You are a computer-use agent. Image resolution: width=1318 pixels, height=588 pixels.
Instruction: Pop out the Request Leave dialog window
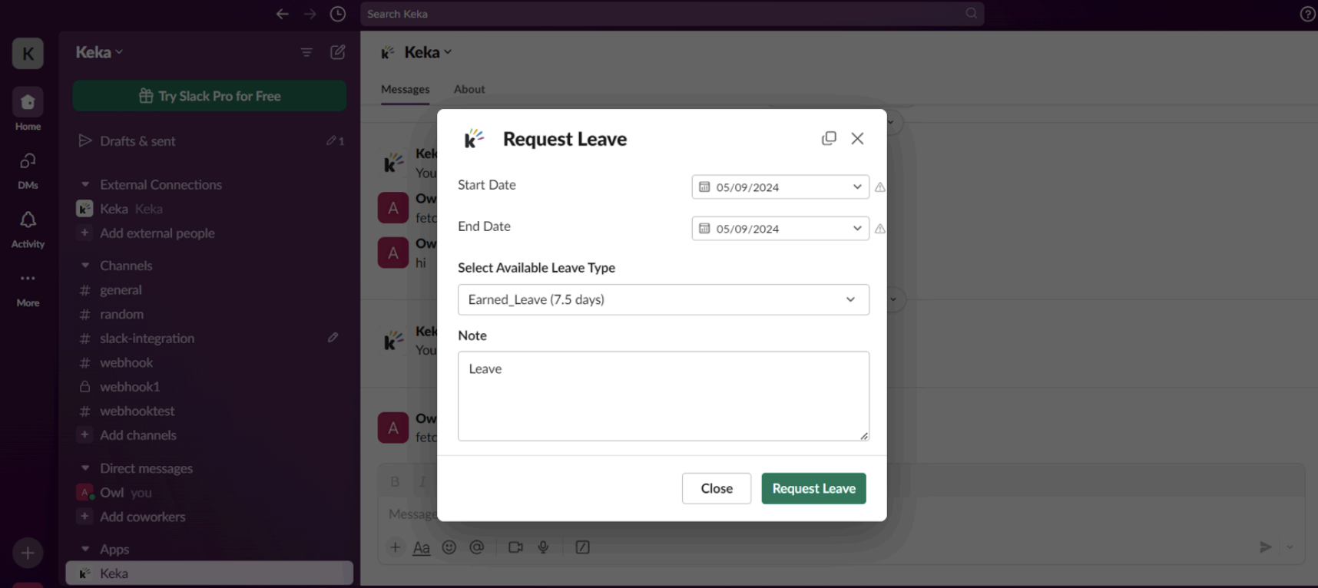pyautogui.click(x=829, y=138)
